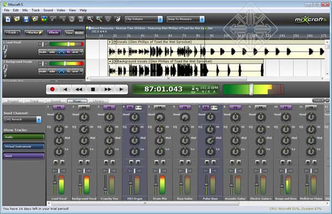Expand Background Vocals arm options arrow
This screenshot has height=214, width=332.
[81, 71]
